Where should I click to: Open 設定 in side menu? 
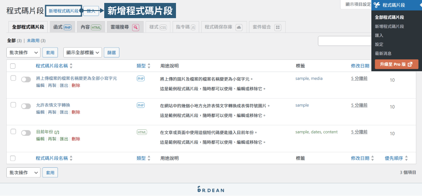click(379, 44)
